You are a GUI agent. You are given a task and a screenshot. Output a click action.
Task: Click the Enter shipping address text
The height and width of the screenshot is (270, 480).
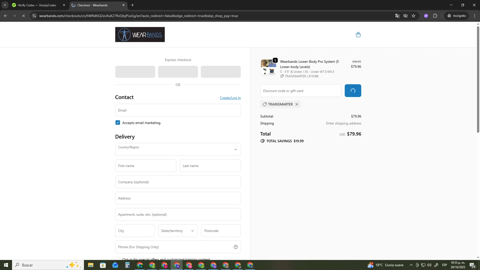pos(343,123)
